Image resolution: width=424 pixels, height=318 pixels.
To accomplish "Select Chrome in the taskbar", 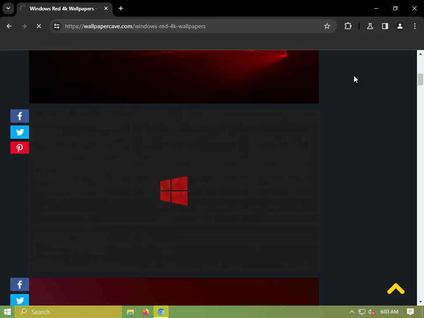I will pos(161,312).
